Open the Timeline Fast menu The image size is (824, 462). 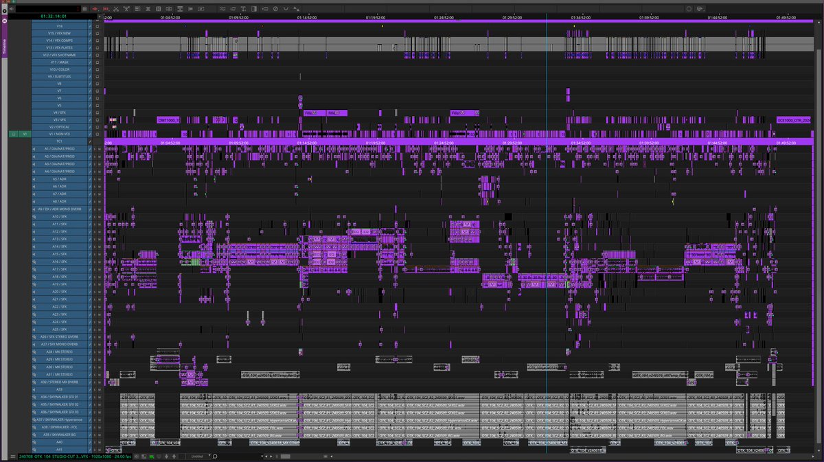(x=12, y=456)
